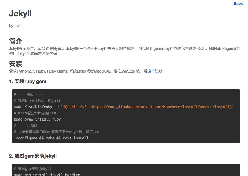Click the '# --- LINUX ----' comment line

point(31,126)
